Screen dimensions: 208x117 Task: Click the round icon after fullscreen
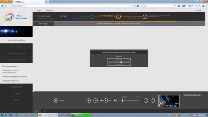click(x=153, y=100)
